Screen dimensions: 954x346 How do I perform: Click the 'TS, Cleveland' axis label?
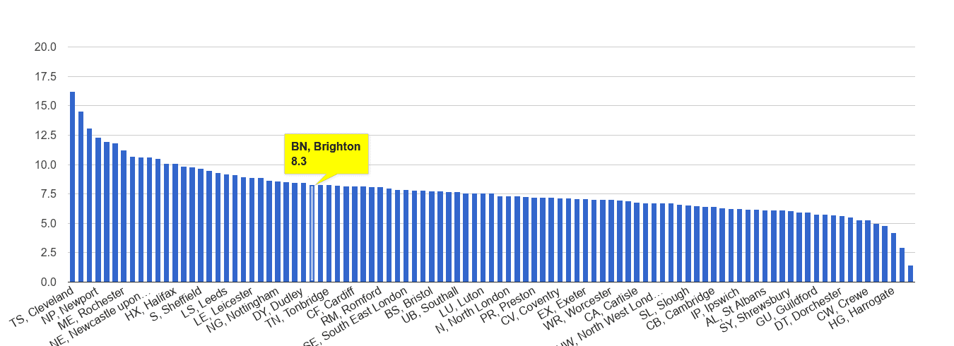click(42, 307)
